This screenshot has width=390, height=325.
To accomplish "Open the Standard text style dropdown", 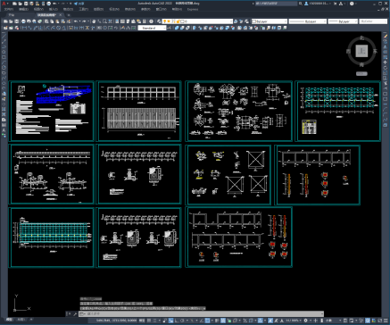I will coord(152,28).
